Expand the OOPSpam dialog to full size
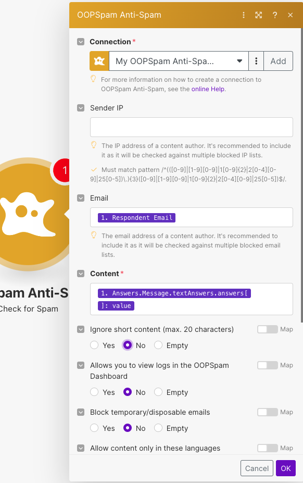303x483 pixels. pos(259,15)
